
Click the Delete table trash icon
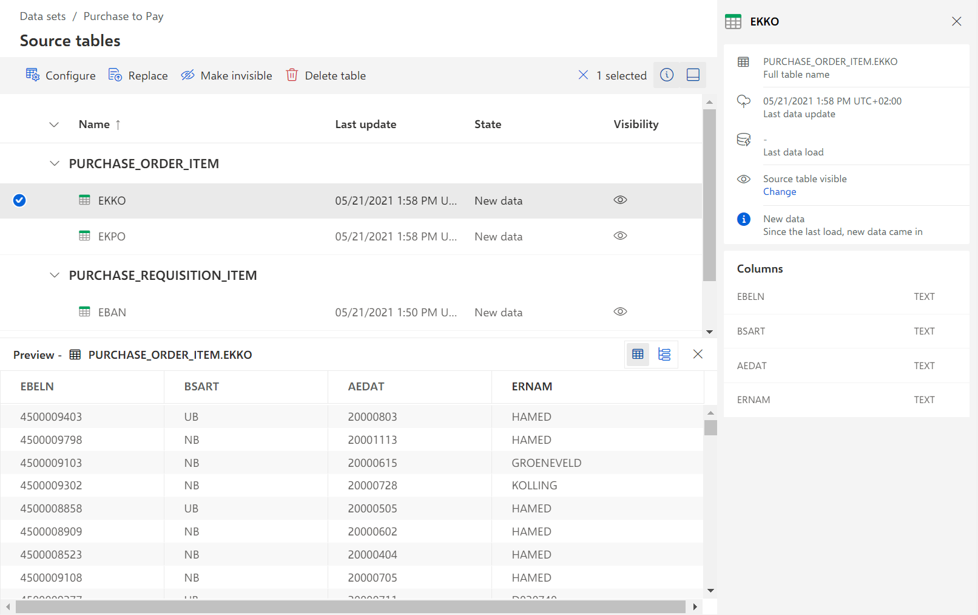coord(292,75)
